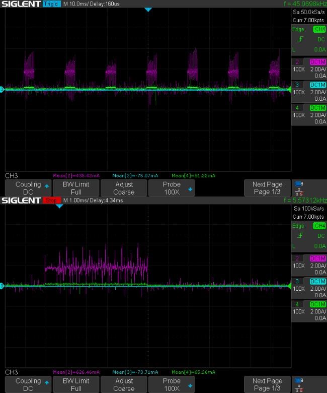Click the Sa 100kSa/s sample rate readout
Viewport: 327px width, 393px height.
[x=309, y=209]
